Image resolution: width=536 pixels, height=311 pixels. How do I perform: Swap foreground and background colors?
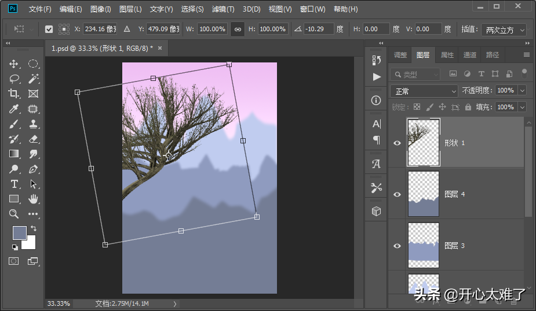coord(34,228)
